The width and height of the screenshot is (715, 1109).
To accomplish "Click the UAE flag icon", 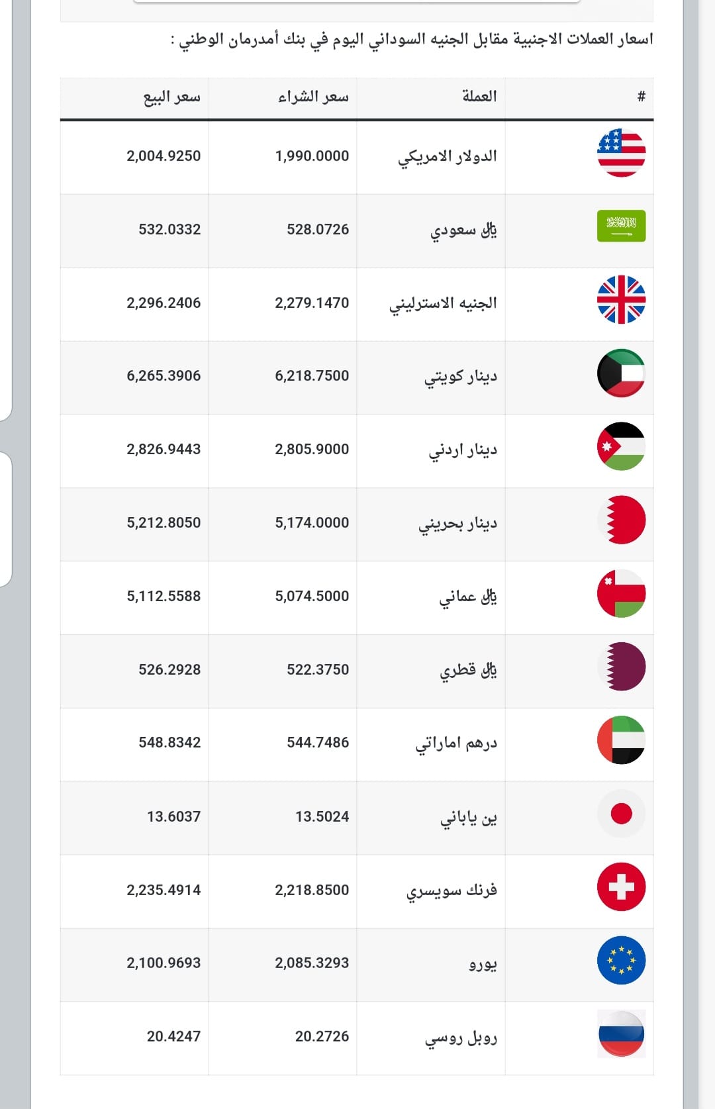I will tap(621, 740).
